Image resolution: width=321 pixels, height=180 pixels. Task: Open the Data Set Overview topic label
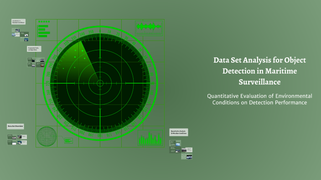16,126
